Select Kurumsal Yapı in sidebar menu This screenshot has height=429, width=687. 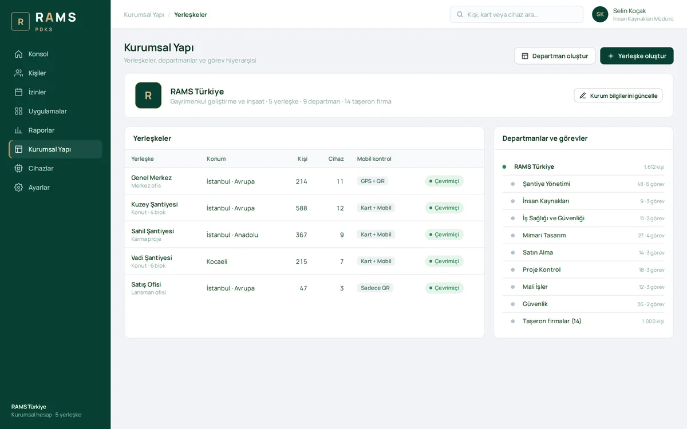click(x=56, y=149)
